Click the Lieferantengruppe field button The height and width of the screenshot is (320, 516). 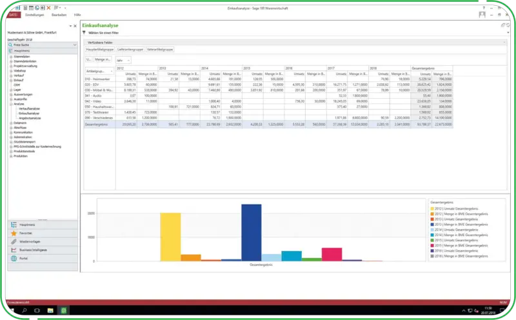(130, 48)
